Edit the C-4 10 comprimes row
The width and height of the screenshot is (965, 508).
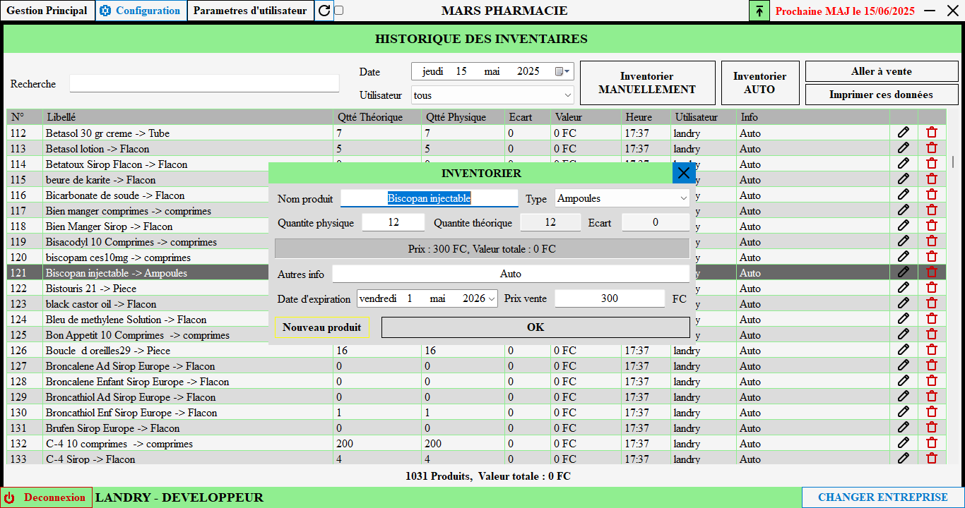903,442
